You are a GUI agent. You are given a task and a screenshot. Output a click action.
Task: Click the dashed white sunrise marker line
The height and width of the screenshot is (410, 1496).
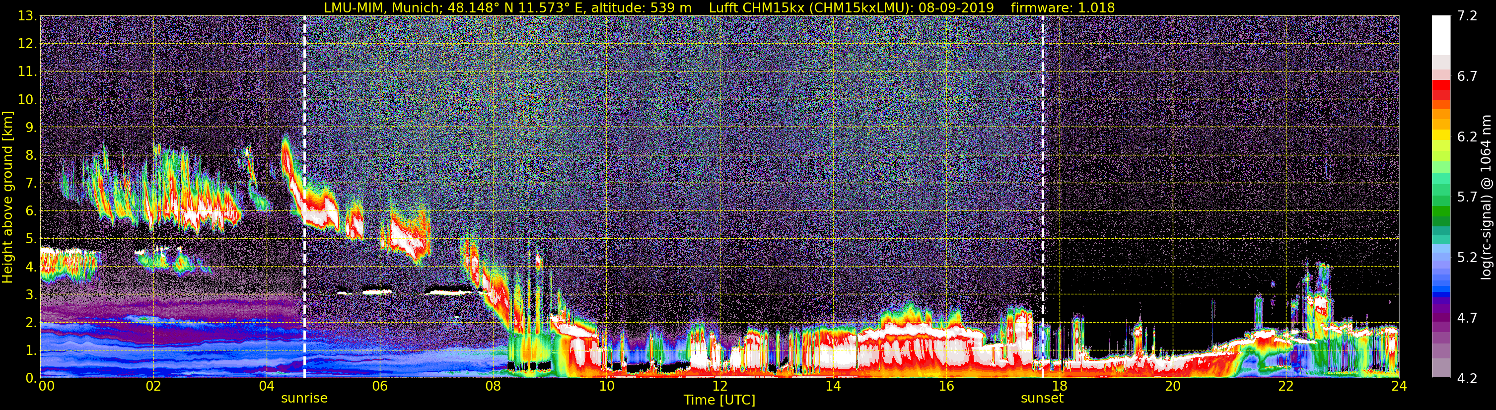[304, 197]
